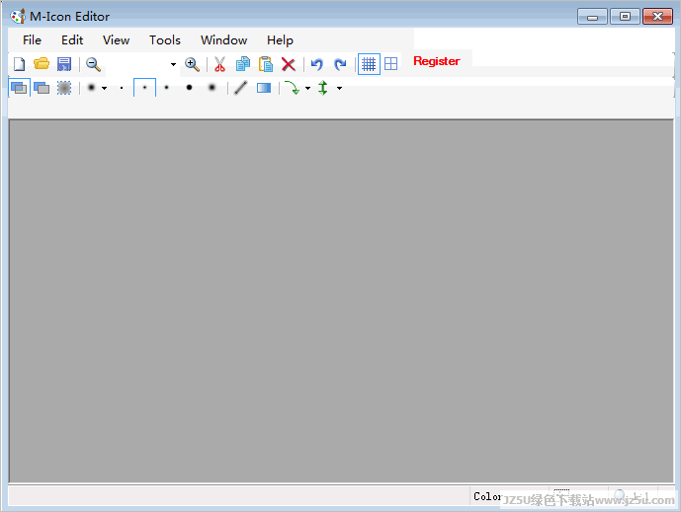The width and height of the screenshot is (681, 512).
Task: Click the Color label in status bar
Action: click(x=487, y=496)
